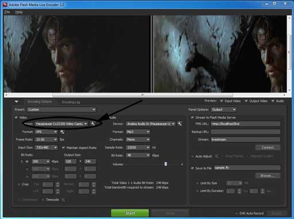Click the output width field showing 320

(71, 161)
